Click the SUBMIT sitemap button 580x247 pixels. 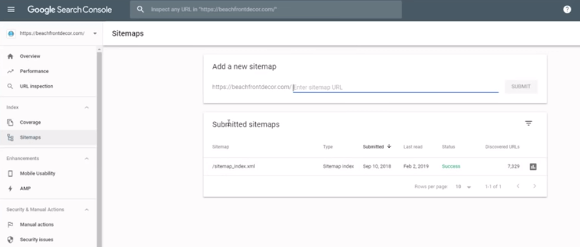(521, 87)
